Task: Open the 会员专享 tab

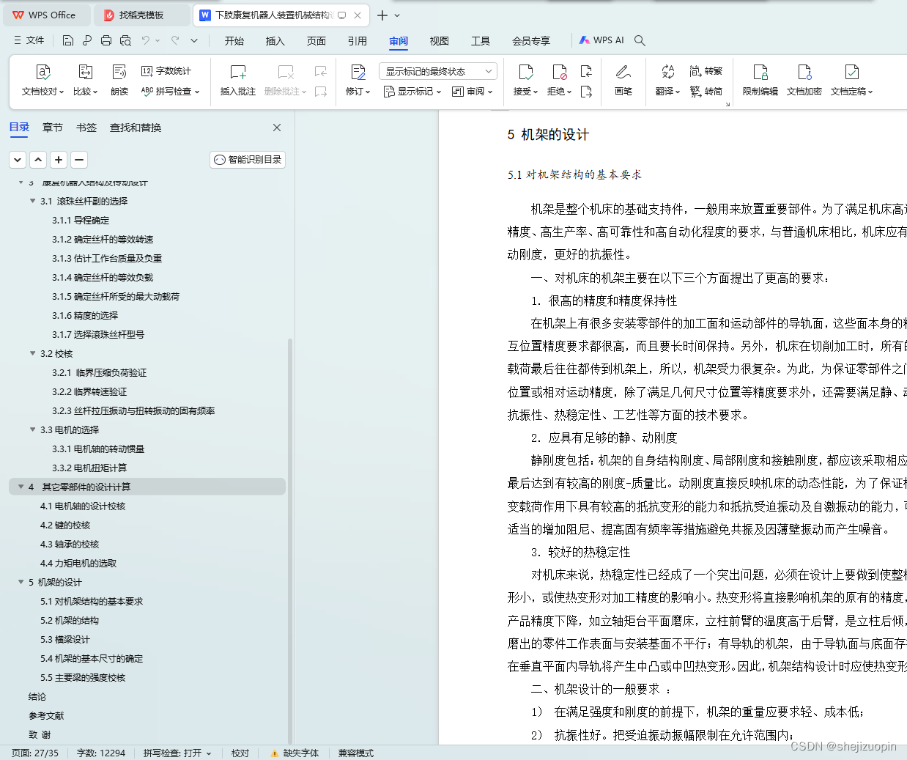Action: click(531, 41)
